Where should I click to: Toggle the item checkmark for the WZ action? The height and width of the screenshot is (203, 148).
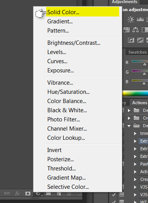(x=114, y=201)
